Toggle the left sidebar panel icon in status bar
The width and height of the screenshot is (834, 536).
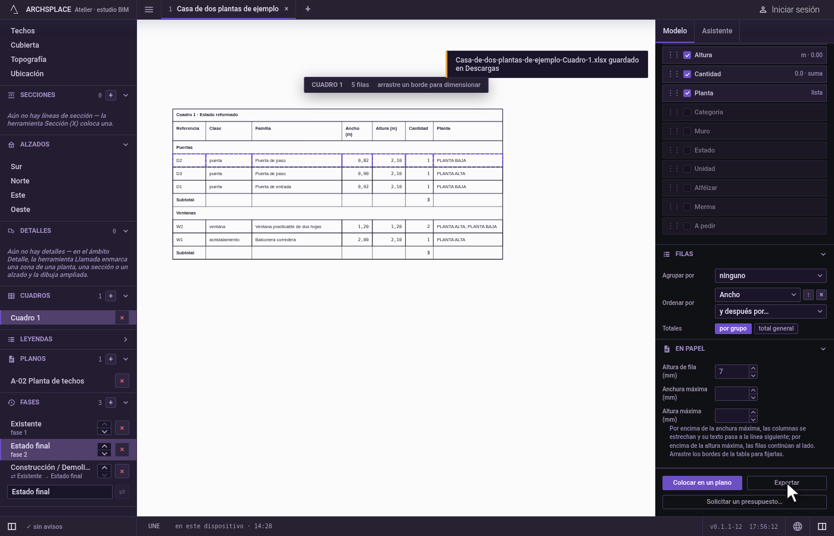tap(12, 526)
